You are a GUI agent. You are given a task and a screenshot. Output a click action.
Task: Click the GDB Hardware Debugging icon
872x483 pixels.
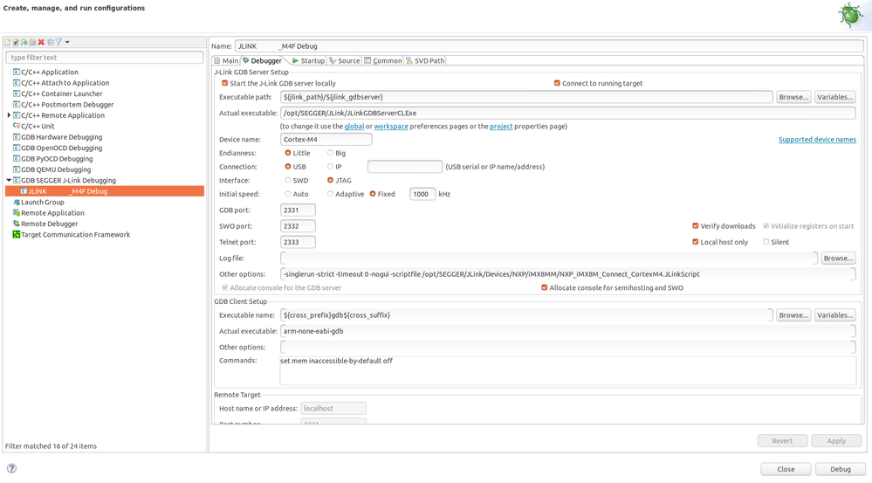17,137
